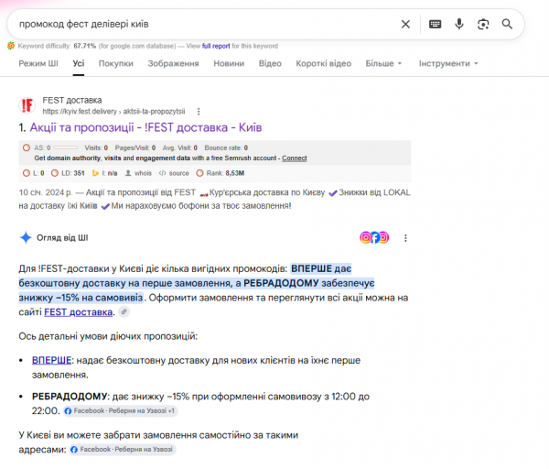Click the Pages/Visit: 0 stat
549x469 pixels.
(135, 147)
